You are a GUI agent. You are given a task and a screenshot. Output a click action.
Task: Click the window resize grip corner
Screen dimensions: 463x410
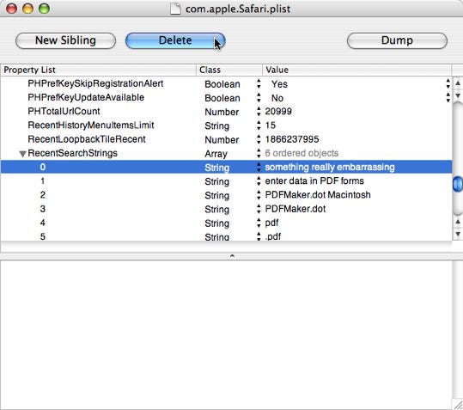click(457, 404)
